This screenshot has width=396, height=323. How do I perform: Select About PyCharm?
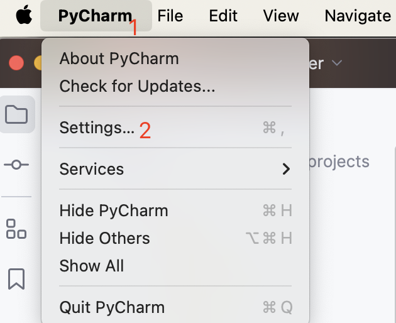pos(119,58)
